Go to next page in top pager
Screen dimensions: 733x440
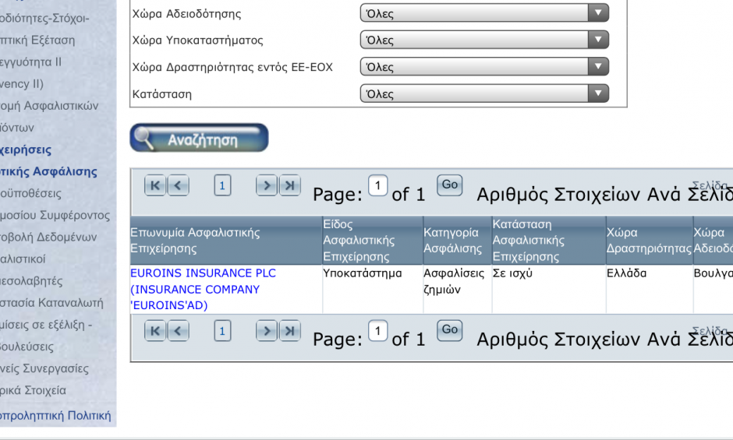[267, 185]
